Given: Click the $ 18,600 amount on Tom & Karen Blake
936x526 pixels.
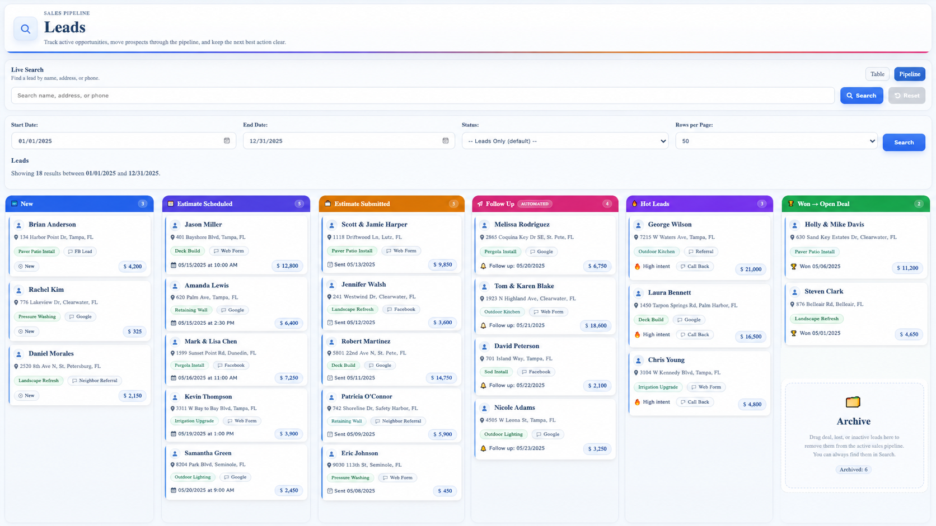Looking at the screenshot, I should [596, 326].
